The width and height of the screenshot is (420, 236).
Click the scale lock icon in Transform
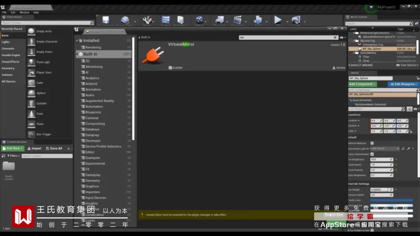[x=411, y=131]
